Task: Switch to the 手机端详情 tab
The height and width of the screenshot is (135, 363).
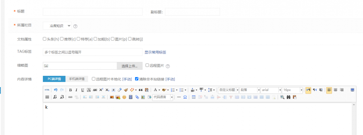Action: tap(77, 79)
